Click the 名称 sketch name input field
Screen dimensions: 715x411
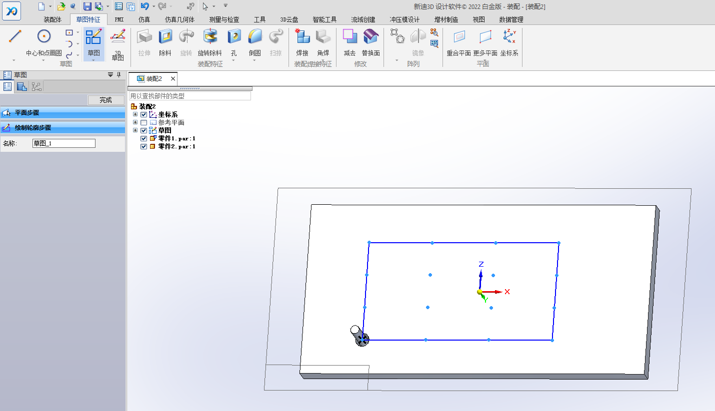pyautogui.click(x=63, y=143)
